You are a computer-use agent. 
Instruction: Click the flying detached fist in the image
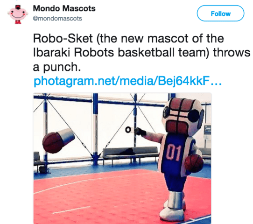(58, 140)
